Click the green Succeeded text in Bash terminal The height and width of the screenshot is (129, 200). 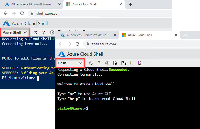tap(119, 69)
